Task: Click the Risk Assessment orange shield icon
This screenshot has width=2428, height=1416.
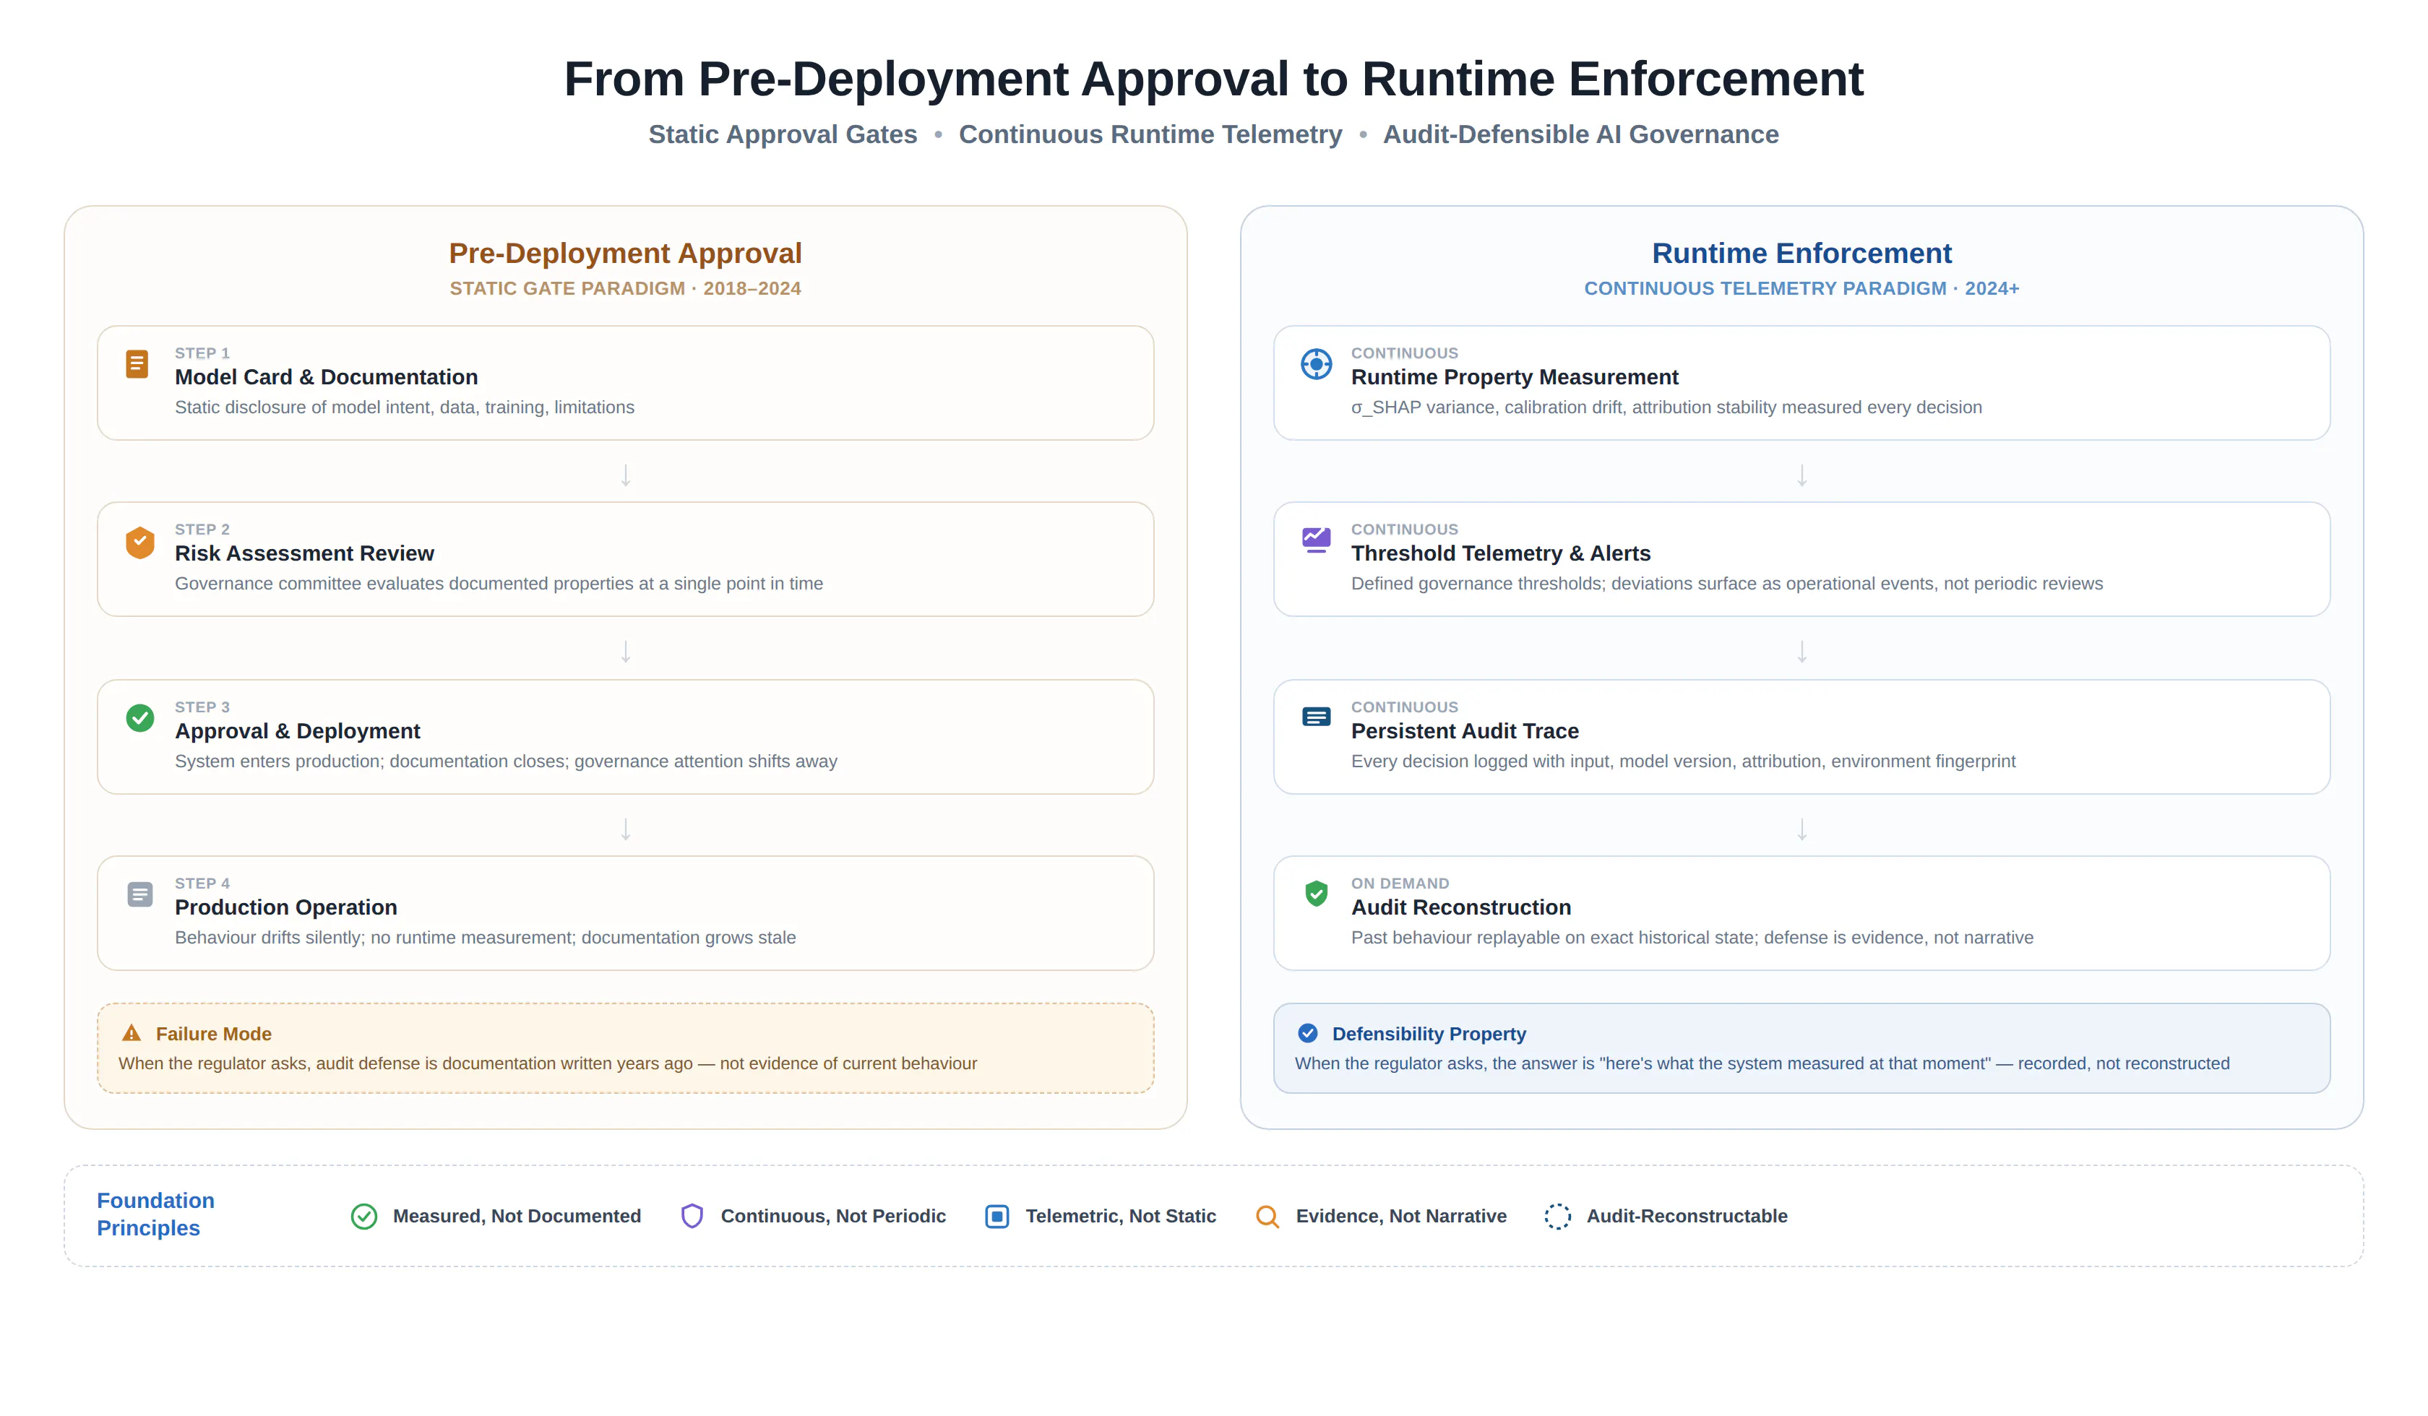Action: (x=139, y=543)
